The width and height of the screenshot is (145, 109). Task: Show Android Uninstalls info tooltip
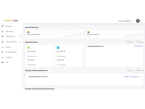tap(34, 60)
